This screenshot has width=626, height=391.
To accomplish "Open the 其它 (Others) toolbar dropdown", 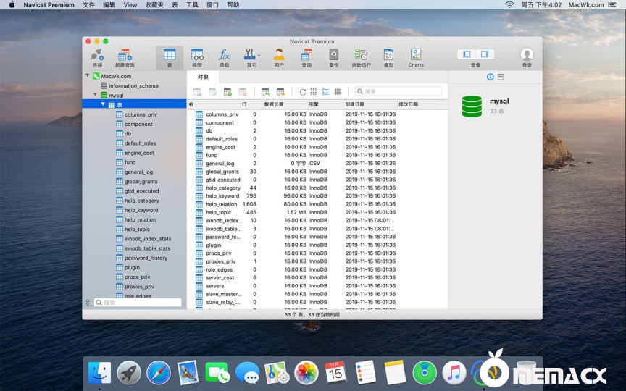I will click(x=251, y=56).
